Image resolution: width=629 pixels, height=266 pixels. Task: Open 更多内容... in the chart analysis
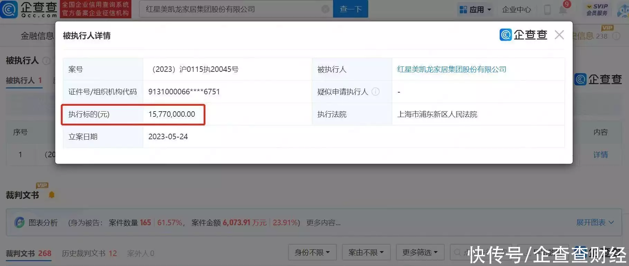coord(323,223)
